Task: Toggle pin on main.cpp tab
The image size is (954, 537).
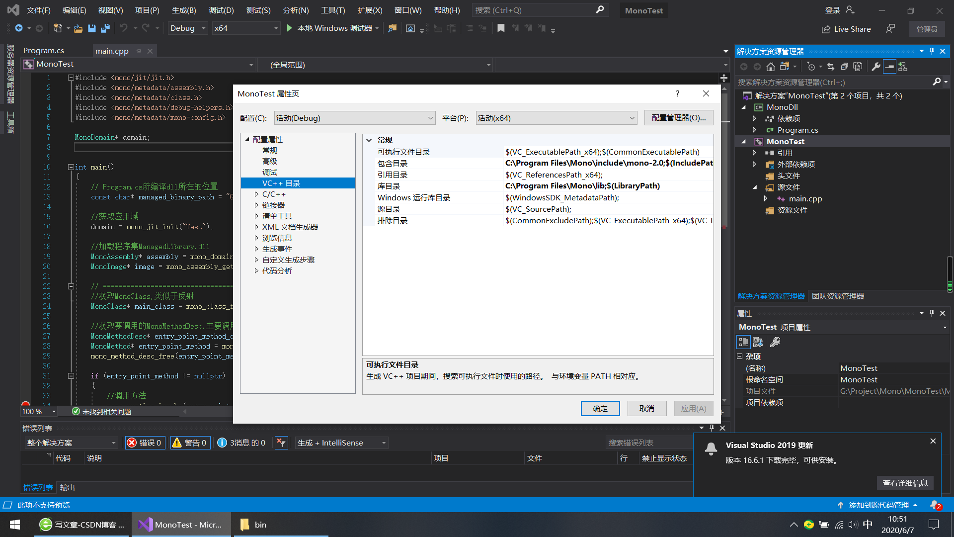Action: coord(139,51)
